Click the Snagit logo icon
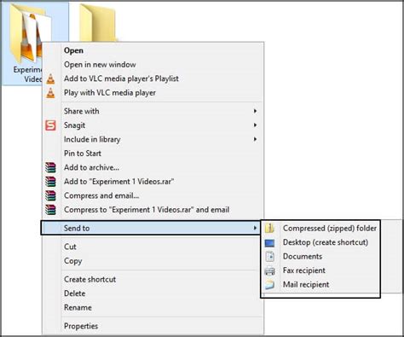 (x=50, y=125)
